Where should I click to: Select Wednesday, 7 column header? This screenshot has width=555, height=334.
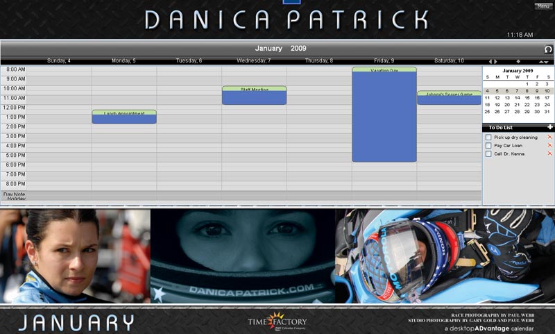pyautogui.click(x=254, y=60)
